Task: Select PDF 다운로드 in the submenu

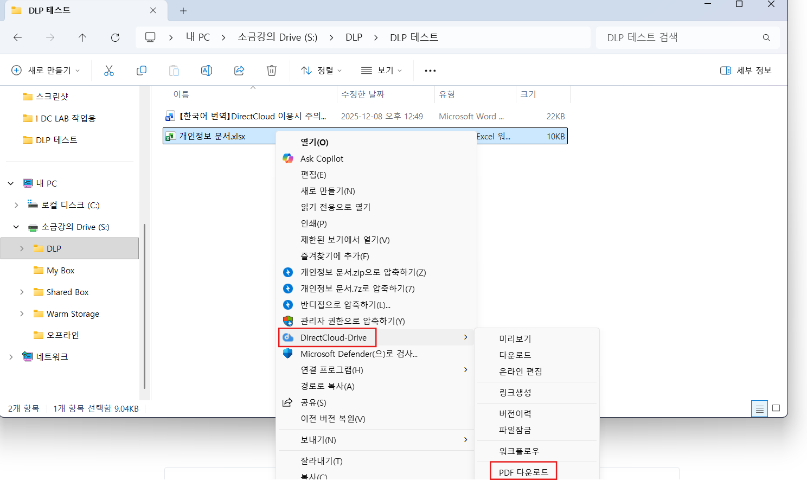Action: click(x=523, y=472)
